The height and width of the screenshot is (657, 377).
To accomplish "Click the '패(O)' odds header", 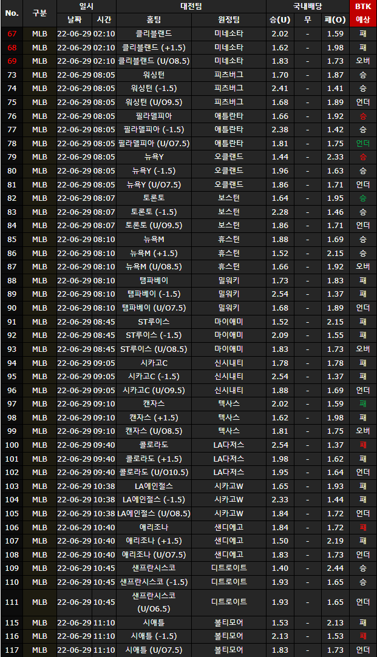I will pyautogui.click(x=335, y=19).
